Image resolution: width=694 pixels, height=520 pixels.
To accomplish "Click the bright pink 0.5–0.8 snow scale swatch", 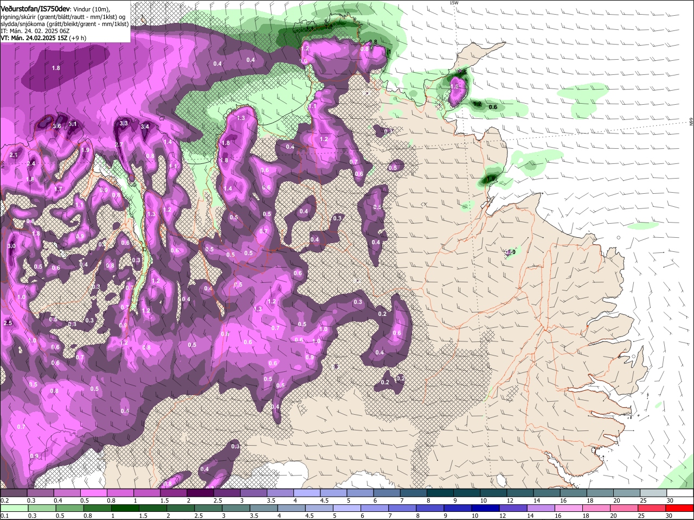I will pyautogui.click(x=93, y=493).
